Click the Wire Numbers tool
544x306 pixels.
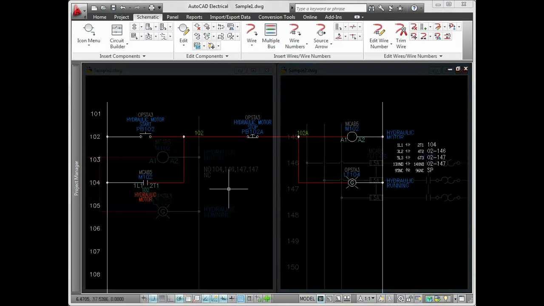click(x=295, y=36)
